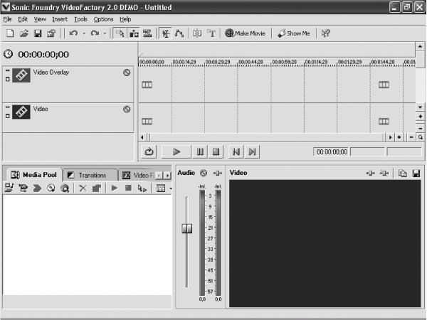This screenshot has height=320, width=427.
Task: Expand the Media Pool views dropdown arrow
Action: (171, 188)
